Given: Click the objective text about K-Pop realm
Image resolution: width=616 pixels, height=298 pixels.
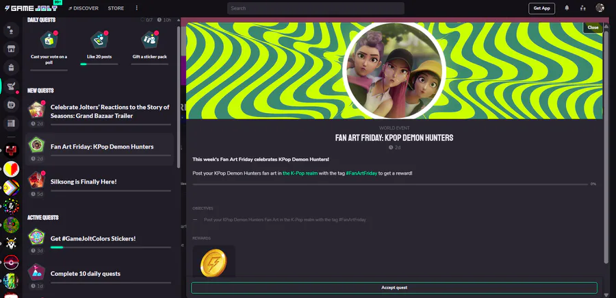Looking at the screenshot, I should coord(285,220).
